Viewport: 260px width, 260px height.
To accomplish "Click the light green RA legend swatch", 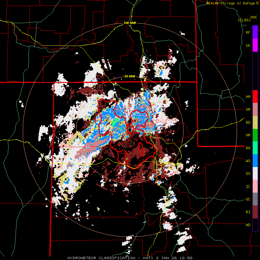I will [255, 148].
